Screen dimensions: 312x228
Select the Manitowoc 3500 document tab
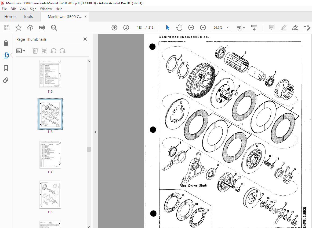65,17
